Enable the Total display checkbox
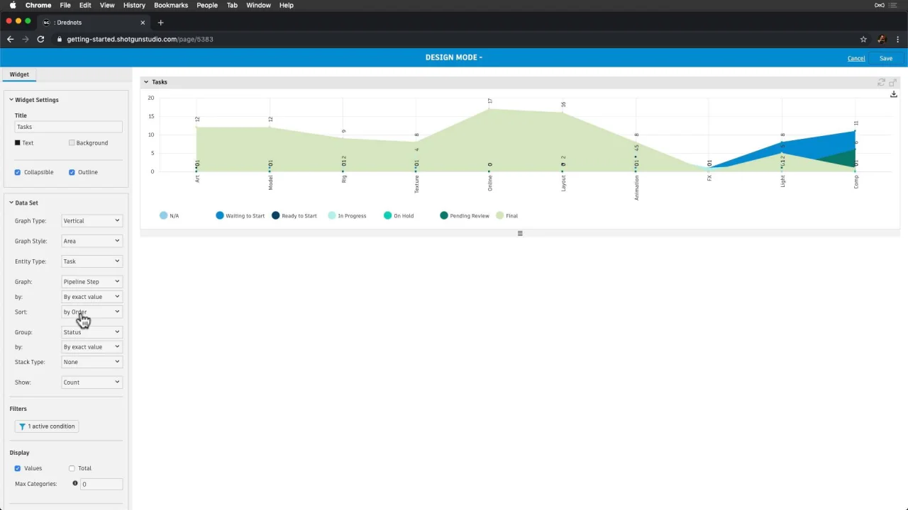 (x=72, y=468)
